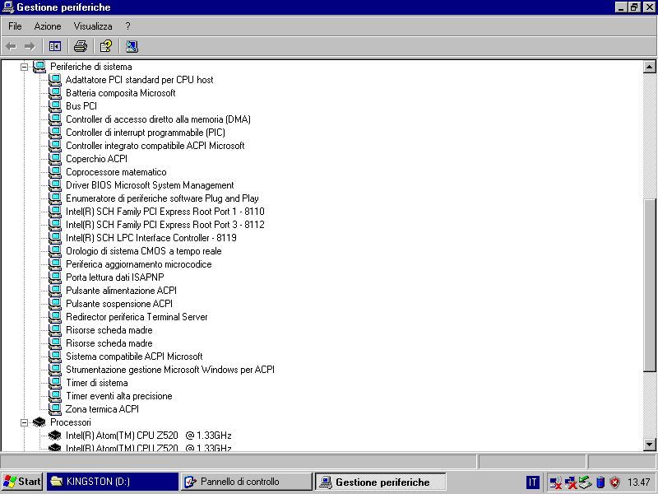Open the Azione menu

point(48,26)
